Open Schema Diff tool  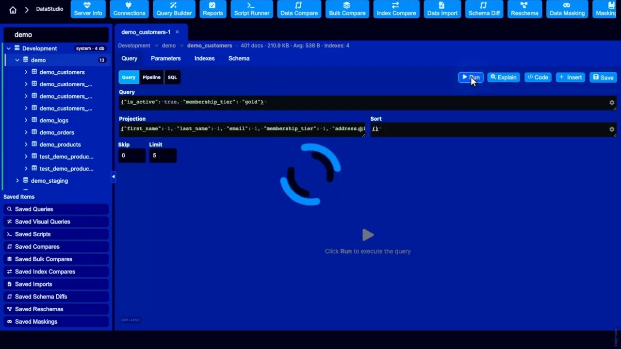pos(484,9)
